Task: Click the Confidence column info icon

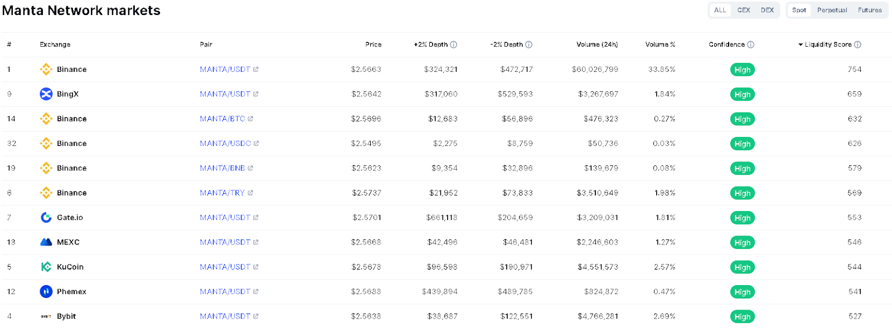Action: pyautogui.click(x=751, y=45)
